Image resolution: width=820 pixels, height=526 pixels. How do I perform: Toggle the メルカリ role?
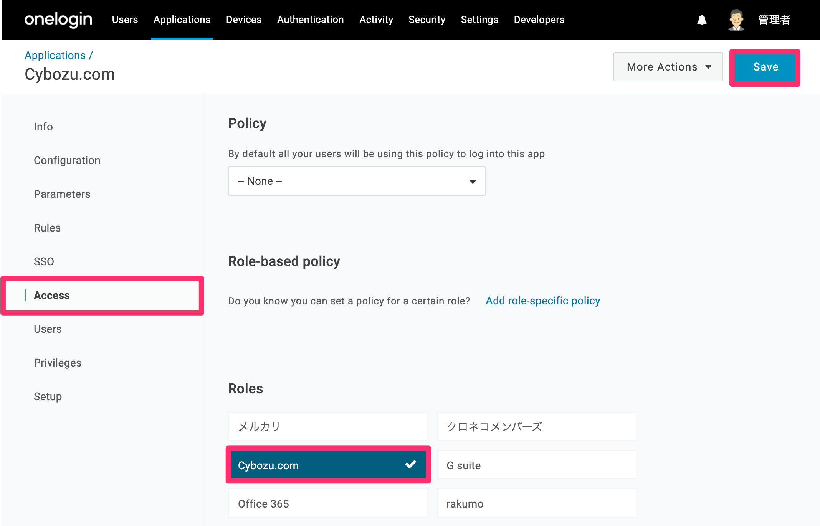(x=328, y=426)
